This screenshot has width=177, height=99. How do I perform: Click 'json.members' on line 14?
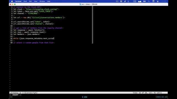pyautogui.click(x=33, y=34)
